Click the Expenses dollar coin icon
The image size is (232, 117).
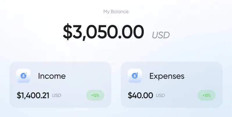[134, 76]
